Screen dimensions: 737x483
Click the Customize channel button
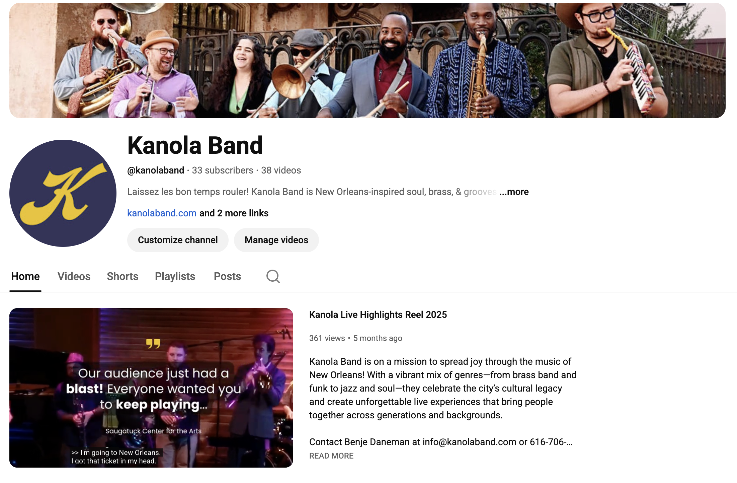178,240
